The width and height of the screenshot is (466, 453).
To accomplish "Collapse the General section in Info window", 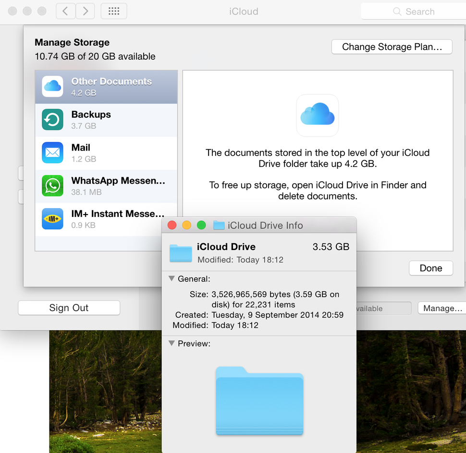I will tap(172, 278).
